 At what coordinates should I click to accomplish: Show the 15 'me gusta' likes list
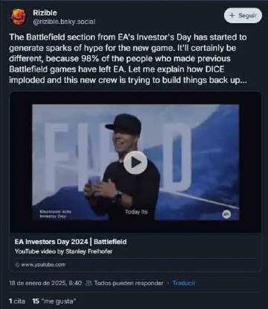click(54, 302)
